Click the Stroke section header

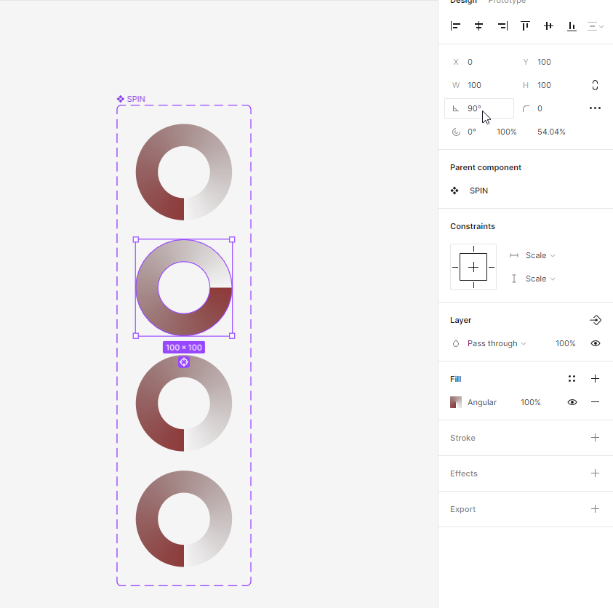pyautogui.click(x=462, y=438)
